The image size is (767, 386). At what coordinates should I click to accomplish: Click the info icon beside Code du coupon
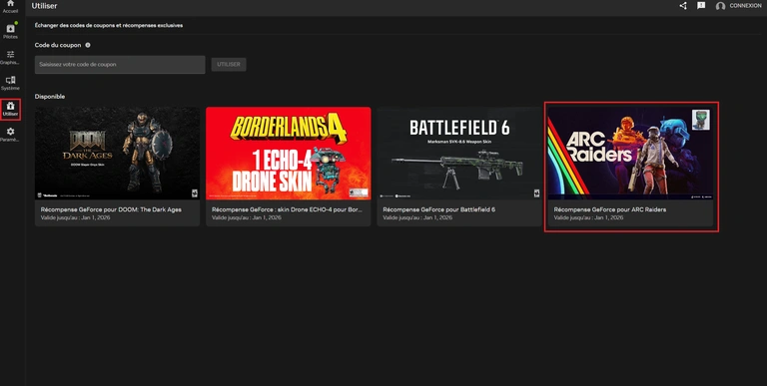coord(88,45)
